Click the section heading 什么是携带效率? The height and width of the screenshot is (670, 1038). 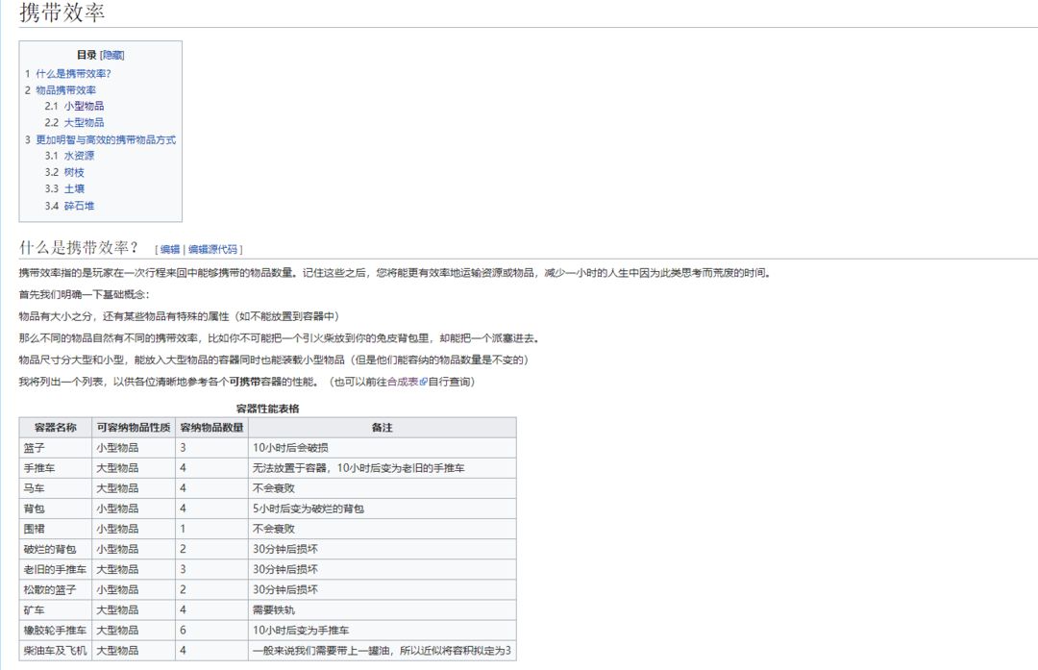[x=79, y=248]
